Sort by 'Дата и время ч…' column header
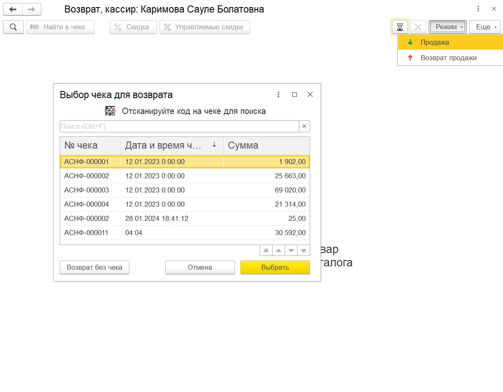The height and width of the screenshot is (392, 503). pos(172,146)
